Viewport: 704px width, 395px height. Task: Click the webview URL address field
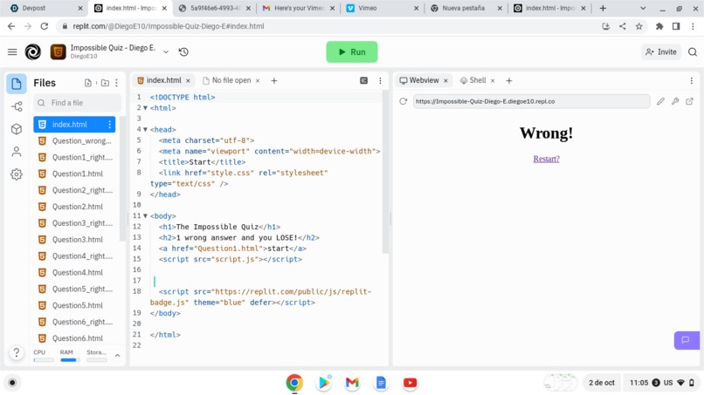point(532,101)
